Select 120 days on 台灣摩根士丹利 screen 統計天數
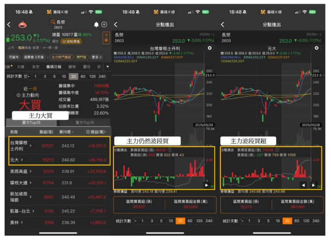This screenshot has width=331, height=241. [199, 221]
